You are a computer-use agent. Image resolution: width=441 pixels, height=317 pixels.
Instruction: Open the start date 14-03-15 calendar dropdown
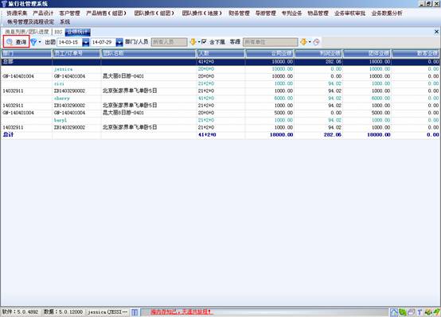[85, 42]
